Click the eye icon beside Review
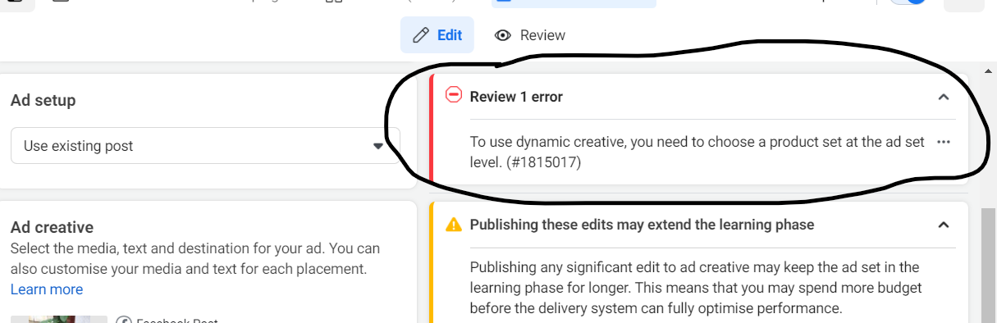Image resolution: width=997 pixels, height=323 pixels. 503,35
